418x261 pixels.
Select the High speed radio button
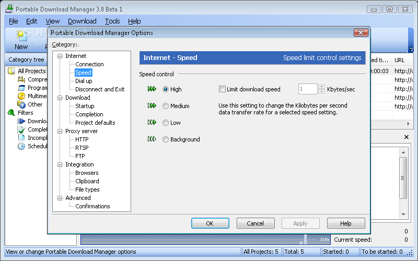click(x=166, y=89)
